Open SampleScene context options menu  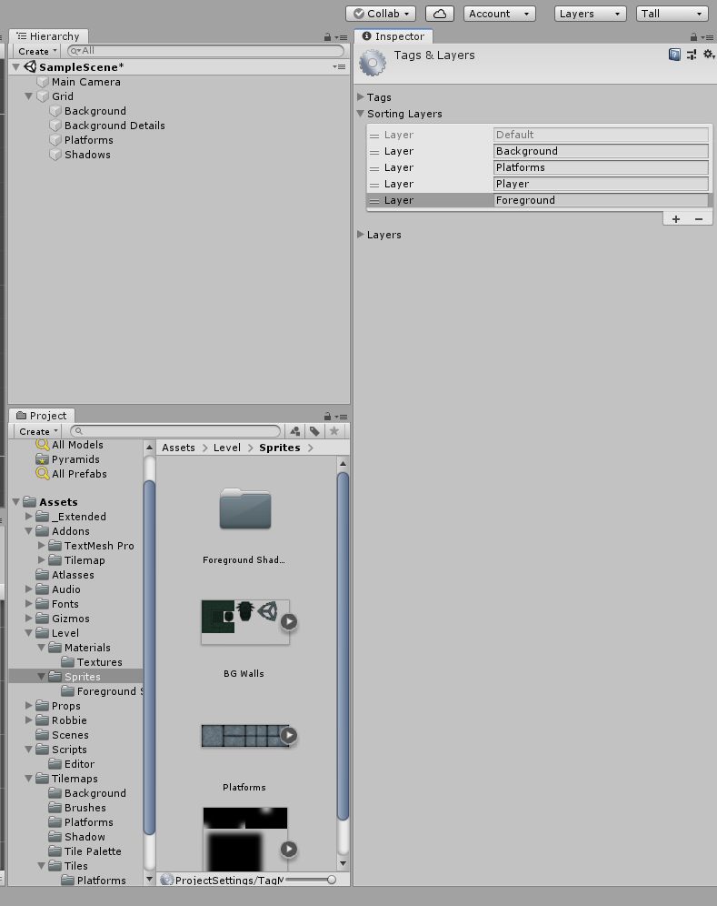340,67
